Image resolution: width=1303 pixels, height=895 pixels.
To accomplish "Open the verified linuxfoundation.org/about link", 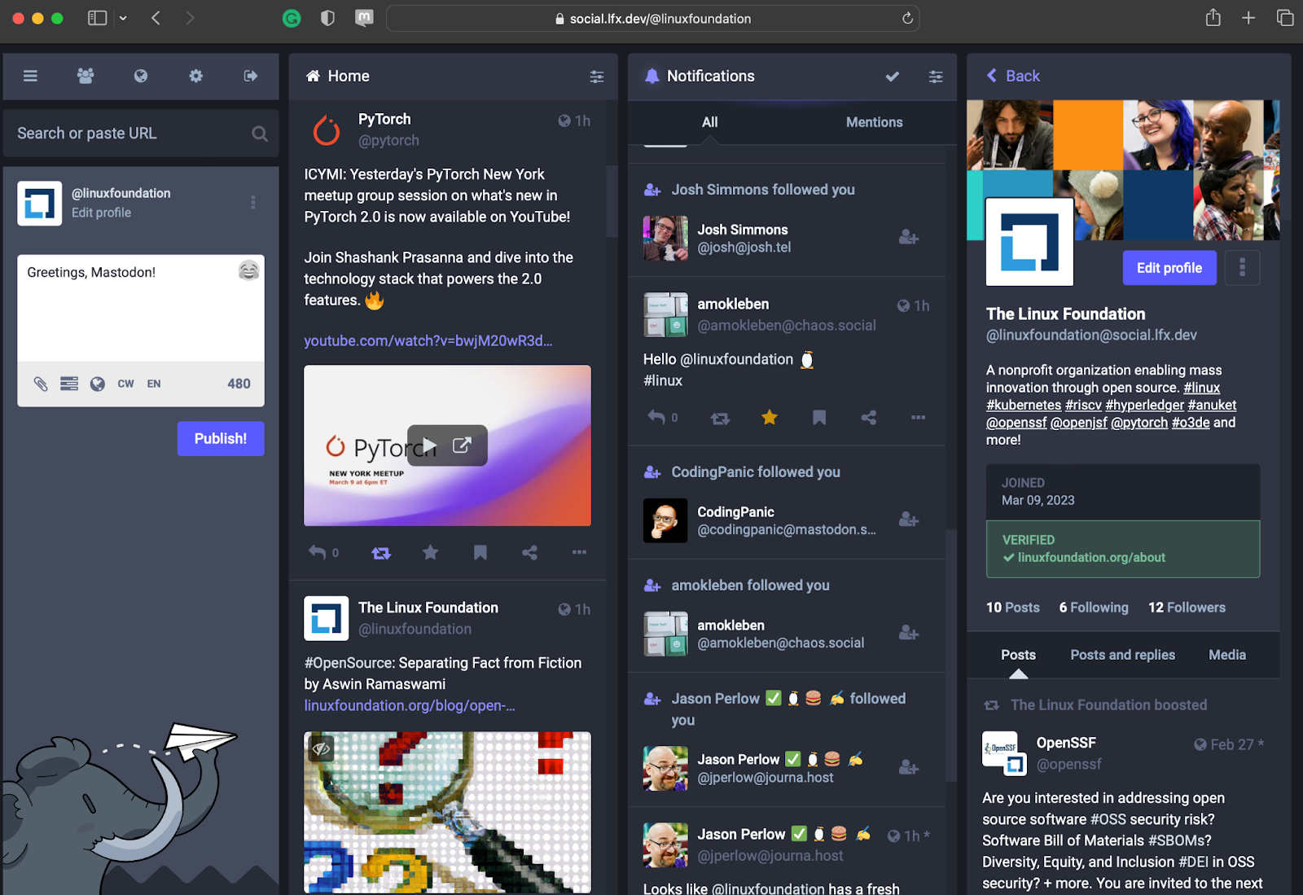I will 1091,558.
